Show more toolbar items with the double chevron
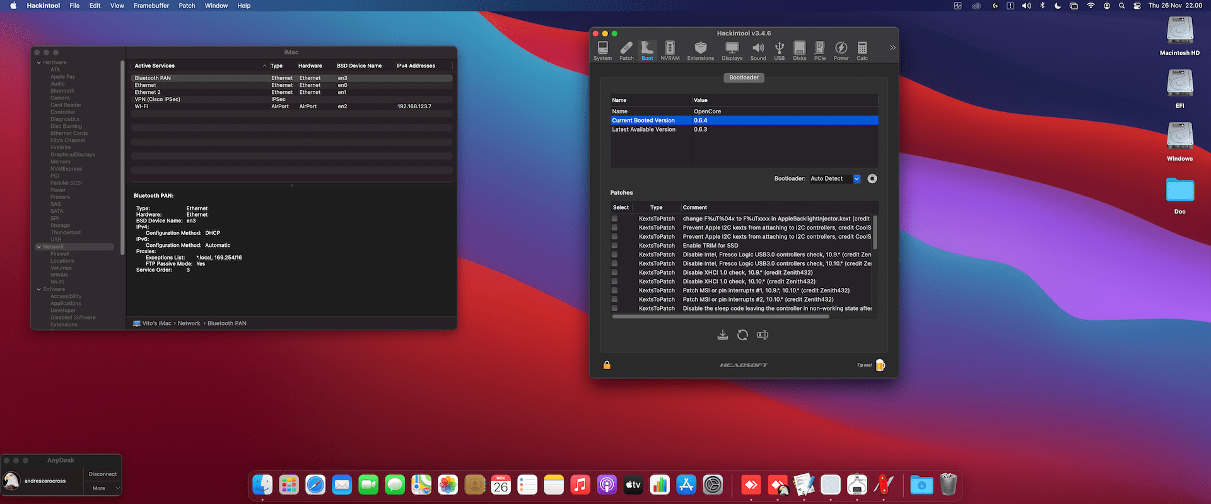Screen dimensions: 1211x504 point(892,48)
